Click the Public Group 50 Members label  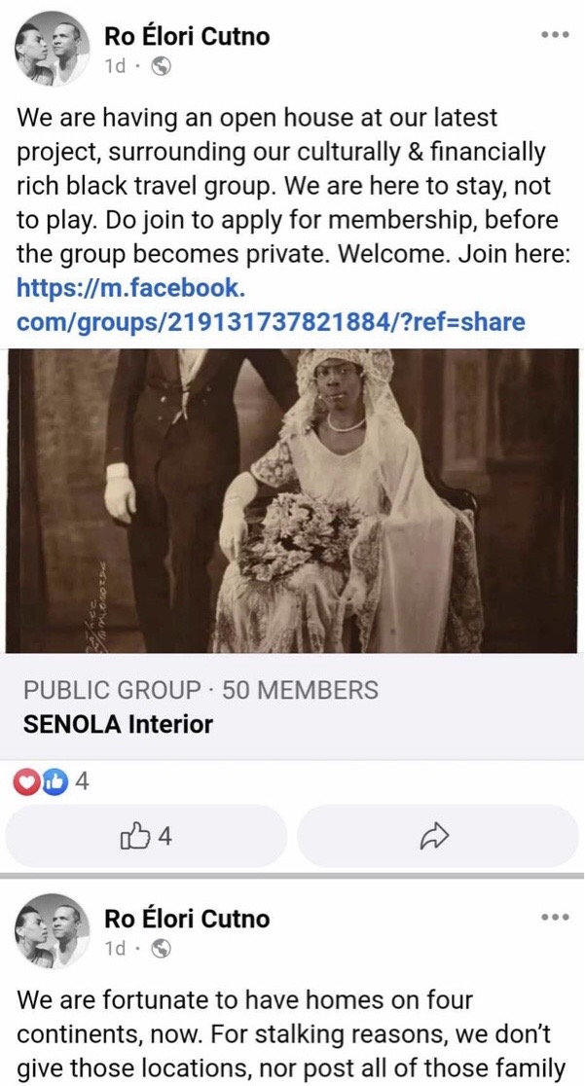[201, 690]
